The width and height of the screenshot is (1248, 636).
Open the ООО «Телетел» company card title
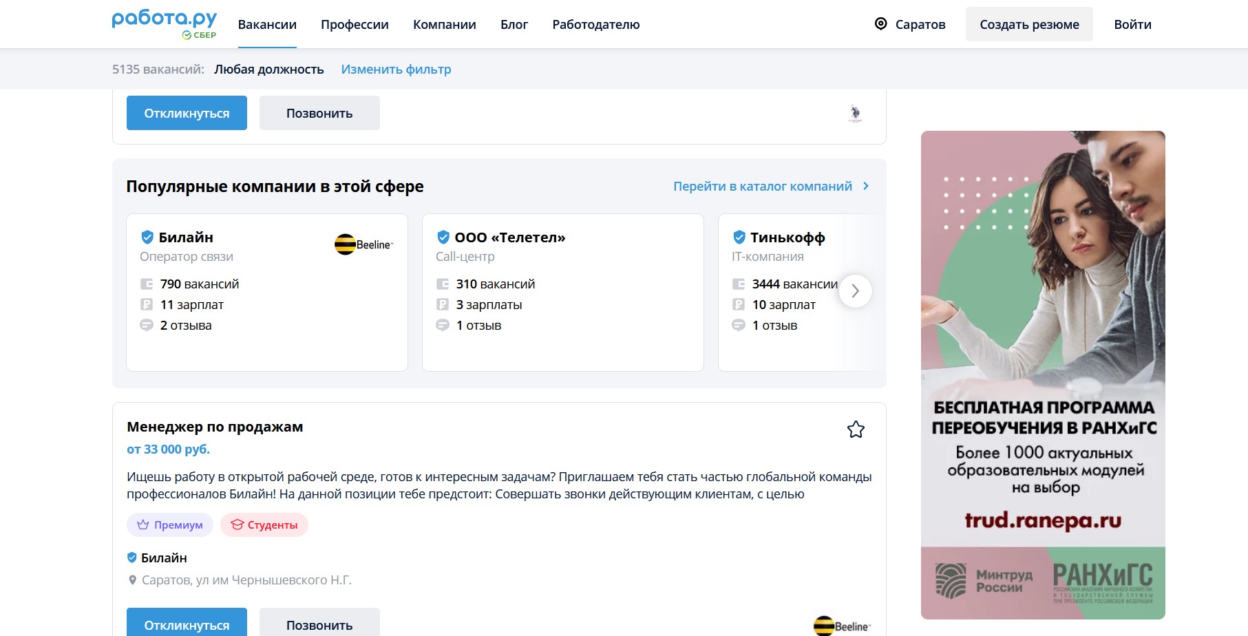click(510, 237)
